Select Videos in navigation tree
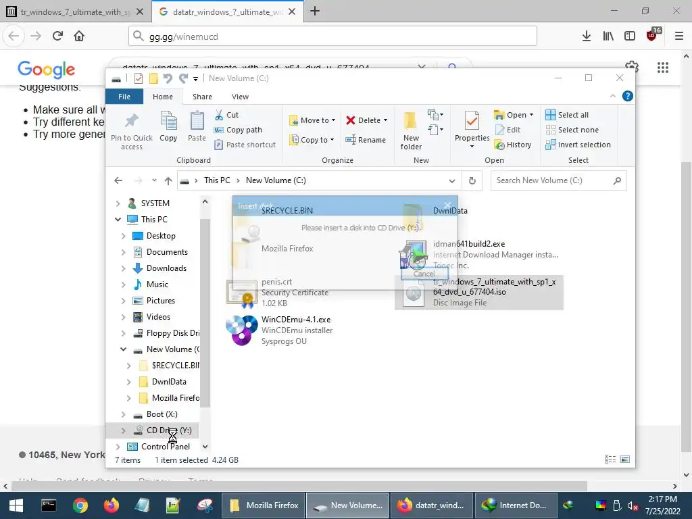 coord(158,317)
